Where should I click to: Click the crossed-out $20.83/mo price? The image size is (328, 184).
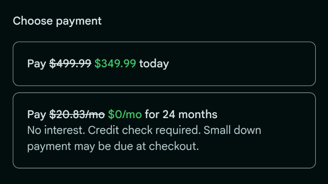(x=77, y=114)
